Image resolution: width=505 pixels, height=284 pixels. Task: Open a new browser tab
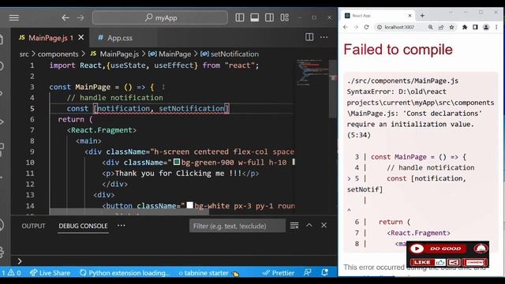422,16
